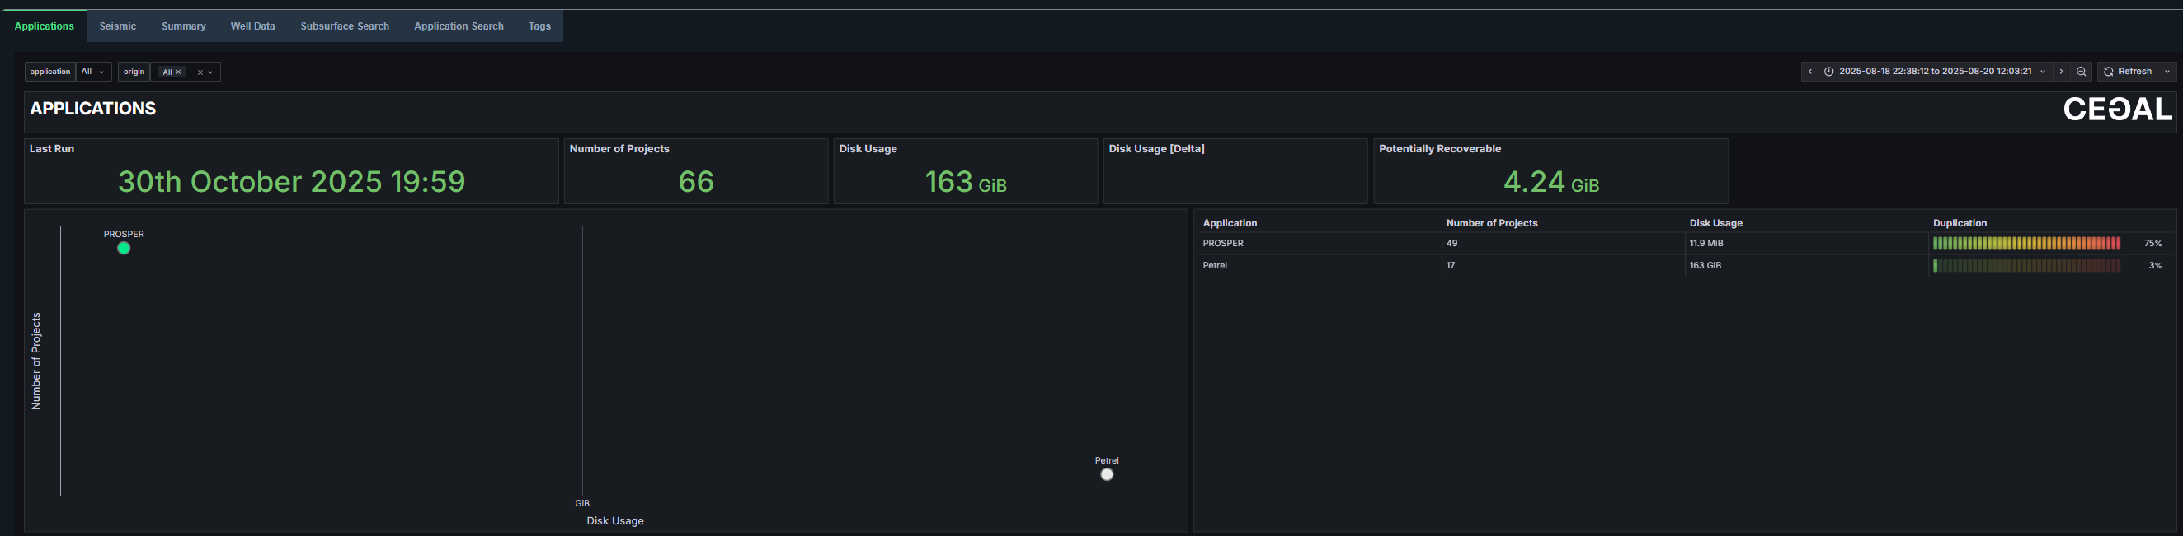The image size is (2183, 536).
Task: Click the PROSPER data point on chart
Action: (x=124, y=249)
